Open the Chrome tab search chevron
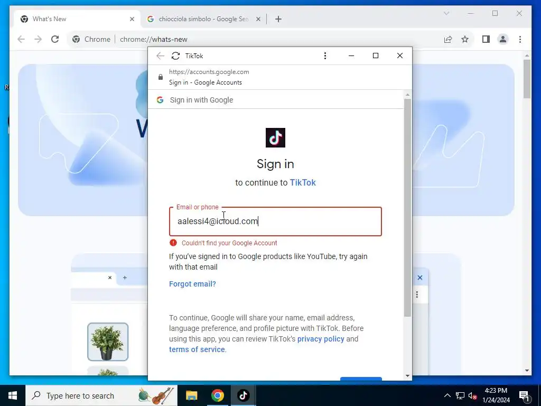The width and height of the screenshot is (541, 406). (x=446, y=13)
